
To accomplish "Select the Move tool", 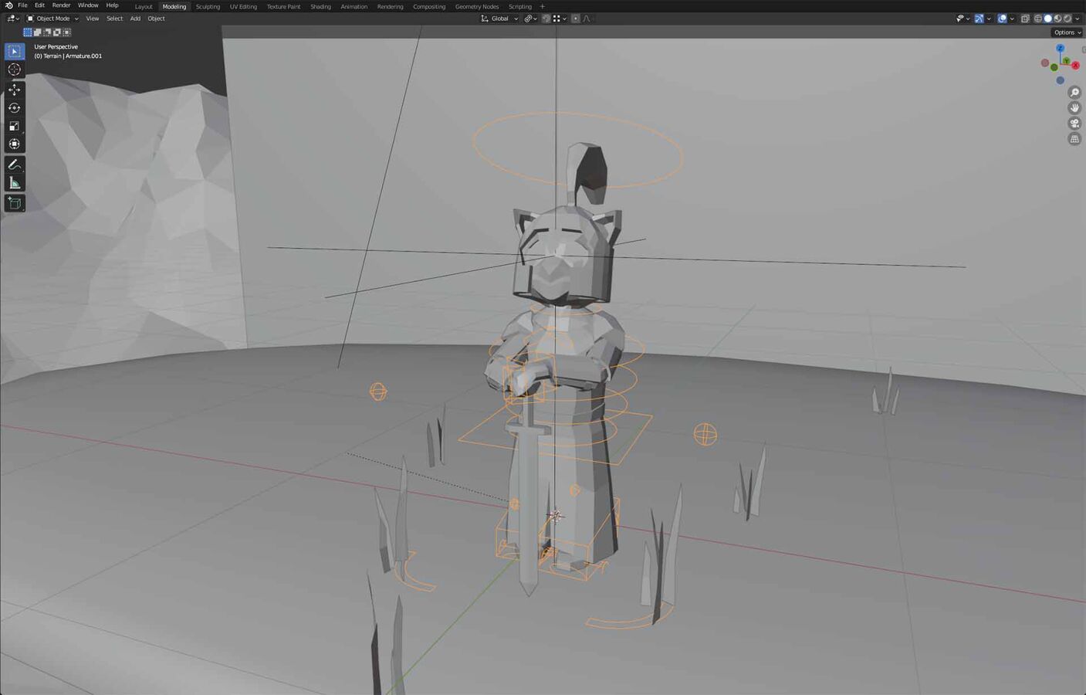I will coord(14,90).
